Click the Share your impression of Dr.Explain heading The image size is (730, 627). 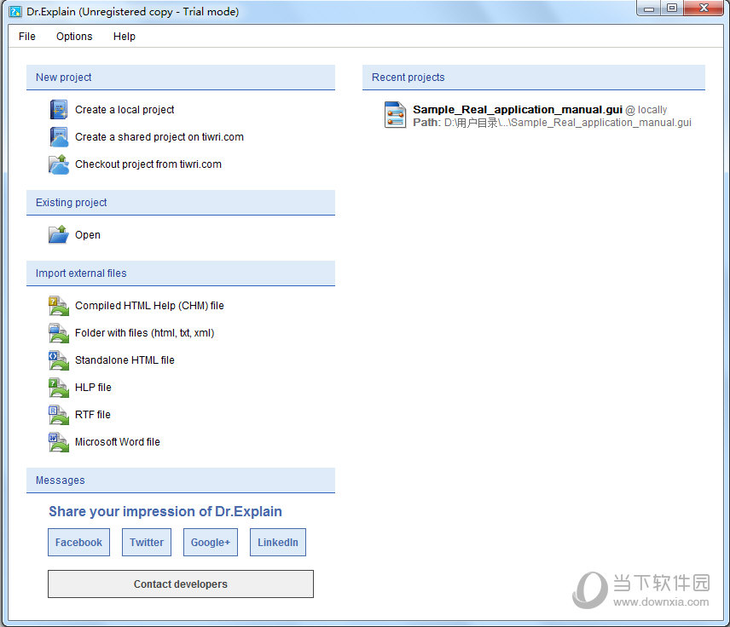[165, 511]
